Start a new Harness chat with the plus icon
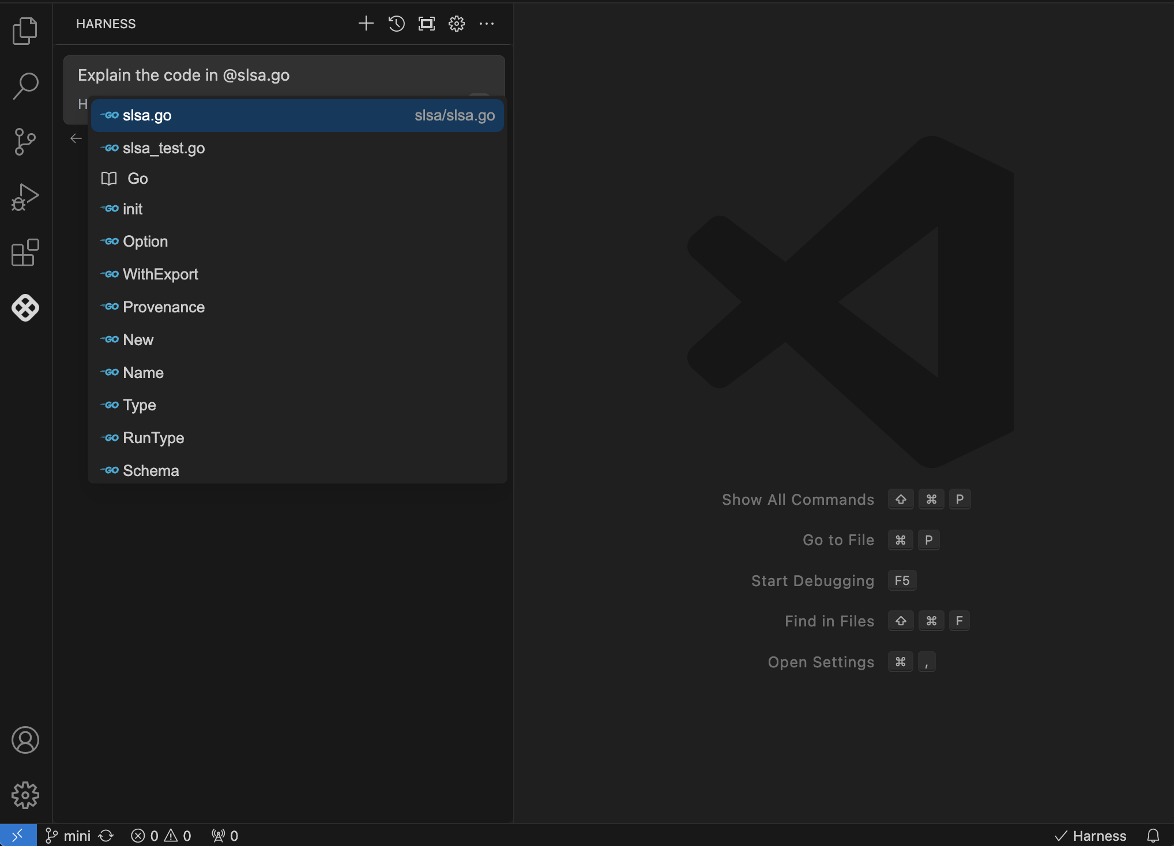This screenshot has width=1174, height=846. point(366,24)
